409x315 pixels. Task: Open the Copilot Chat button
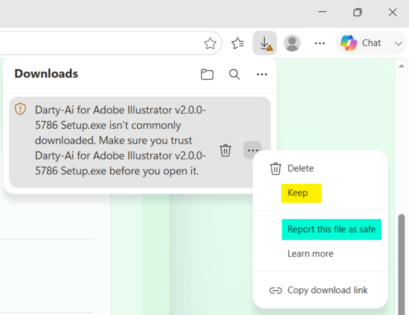tap(361, 43)
